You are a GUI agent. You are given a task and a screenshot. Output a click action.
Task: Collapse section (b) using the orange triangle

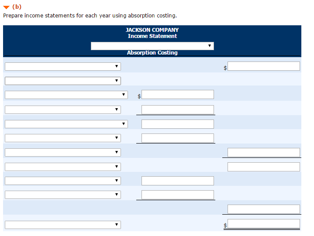6,7
